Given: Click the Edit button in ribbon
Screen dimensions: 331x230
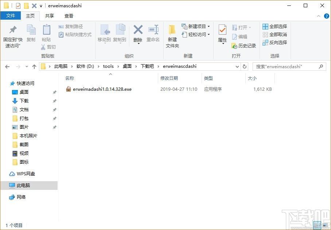Looking at the screenshot, I should 240,36.
